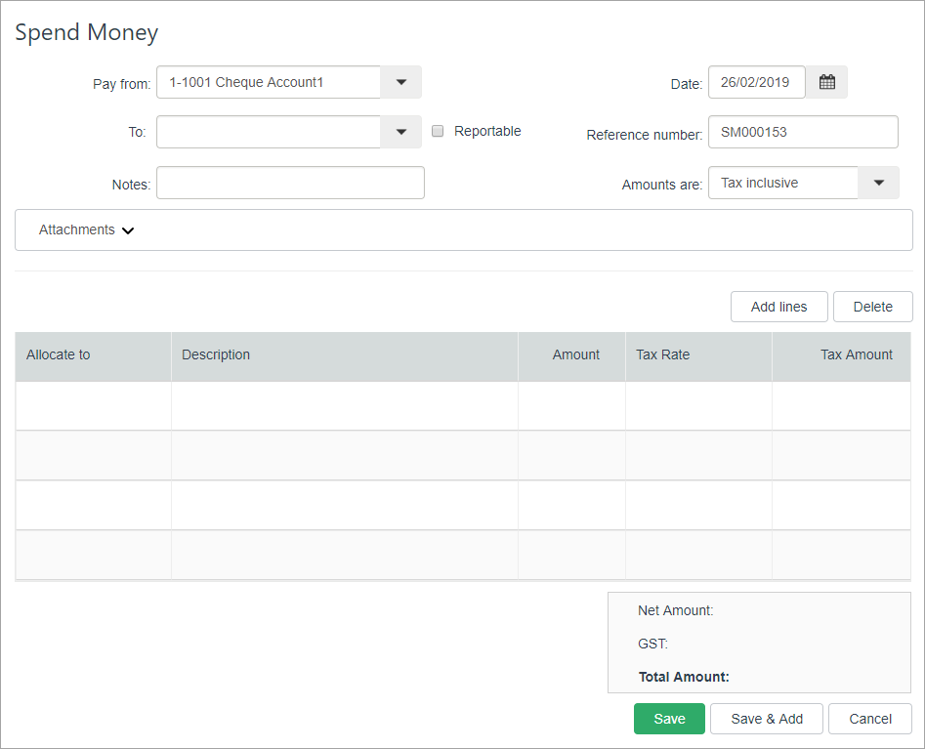Click the Allocate to column header
This screenshot has height=749, width=925.
[93, 356]
